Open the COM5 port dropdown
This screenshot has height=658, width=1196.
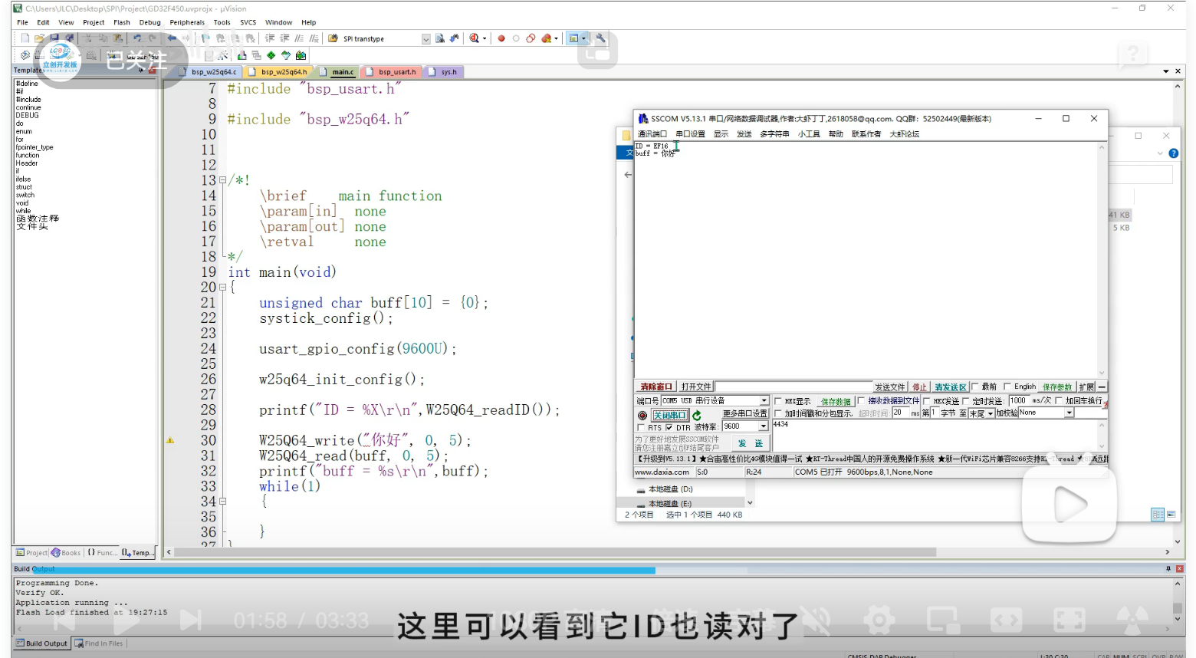pos(764,400)
